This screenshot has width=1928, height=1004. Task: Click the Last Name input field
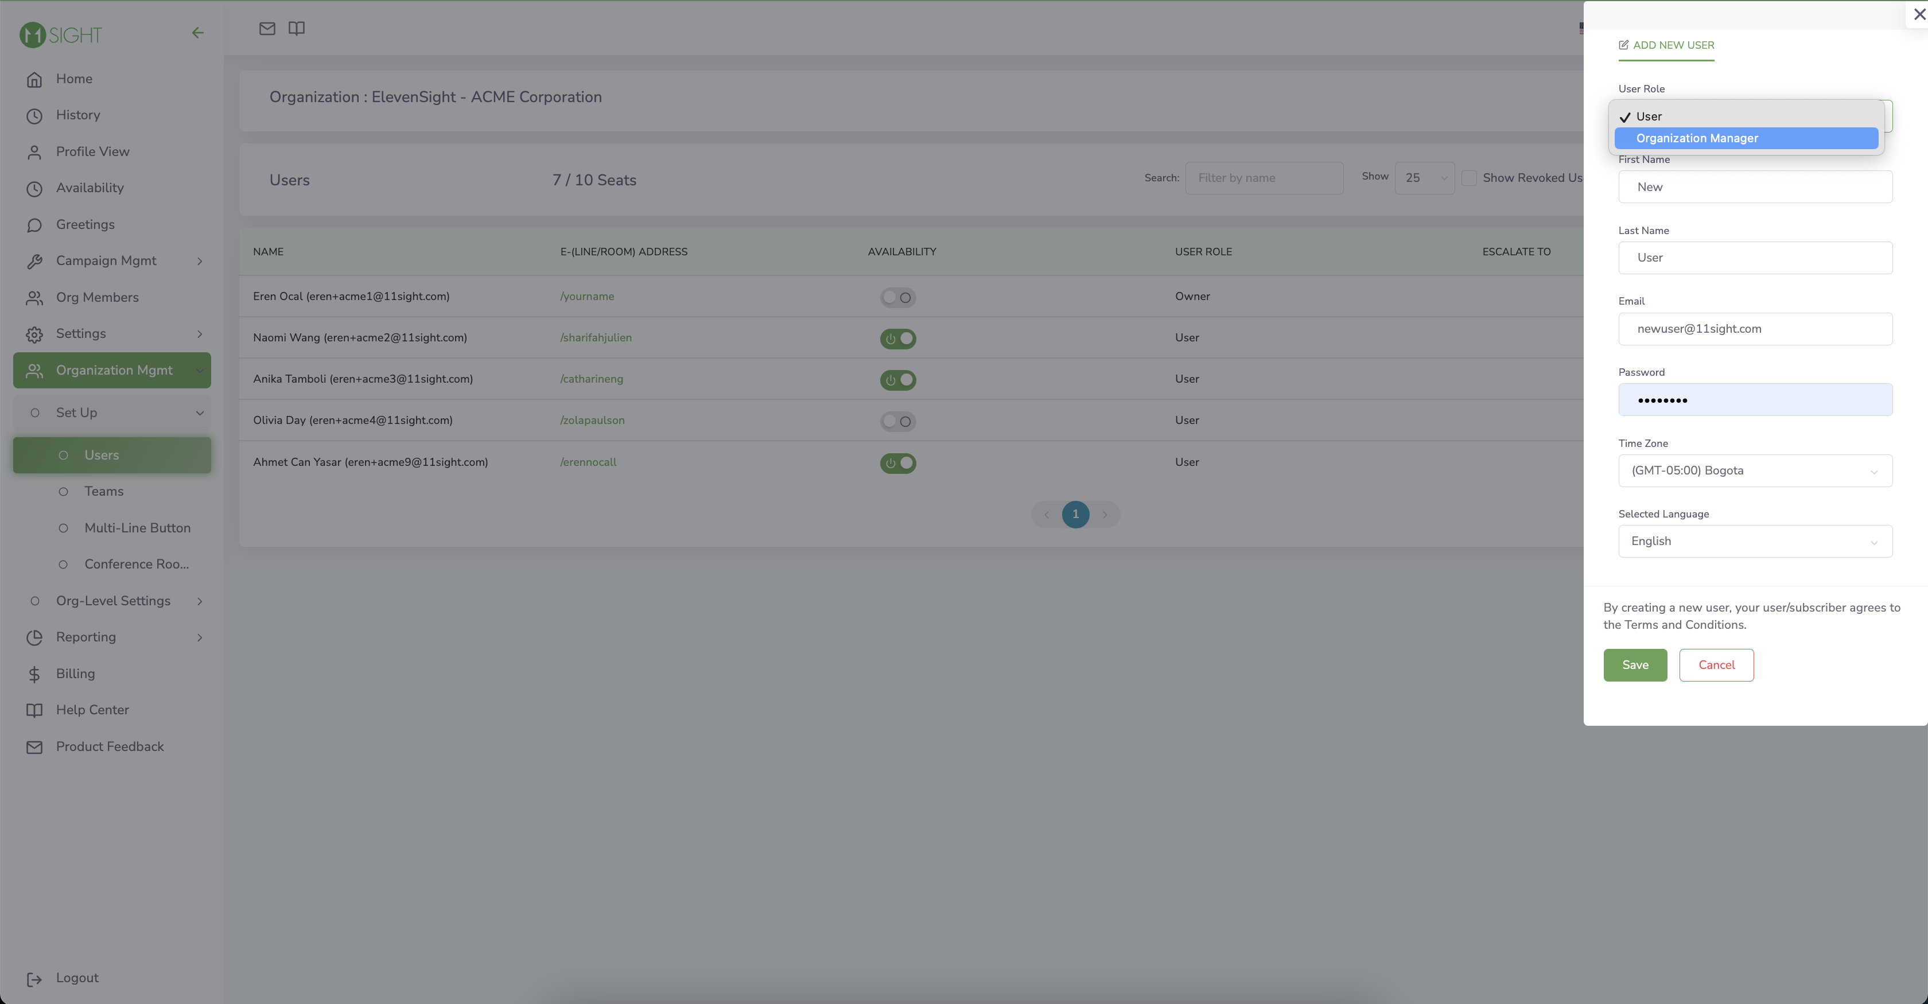point(1754,258)
